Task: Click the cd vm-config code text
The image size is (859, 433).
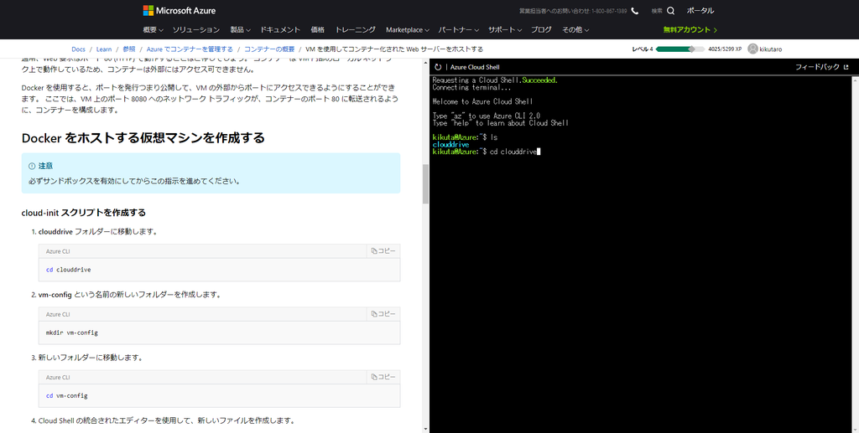Action: pos(67,395)
